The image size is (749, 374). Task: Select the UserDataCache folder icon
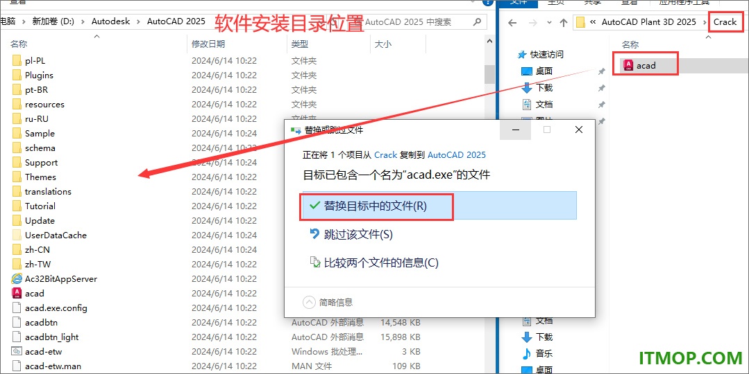tap(17, 235)
